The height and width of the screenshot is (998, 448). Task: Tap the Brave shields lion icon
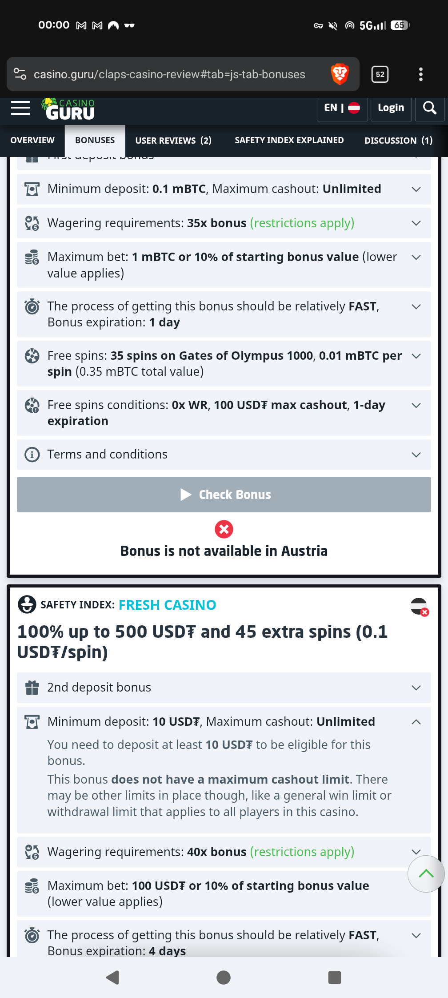340,74
